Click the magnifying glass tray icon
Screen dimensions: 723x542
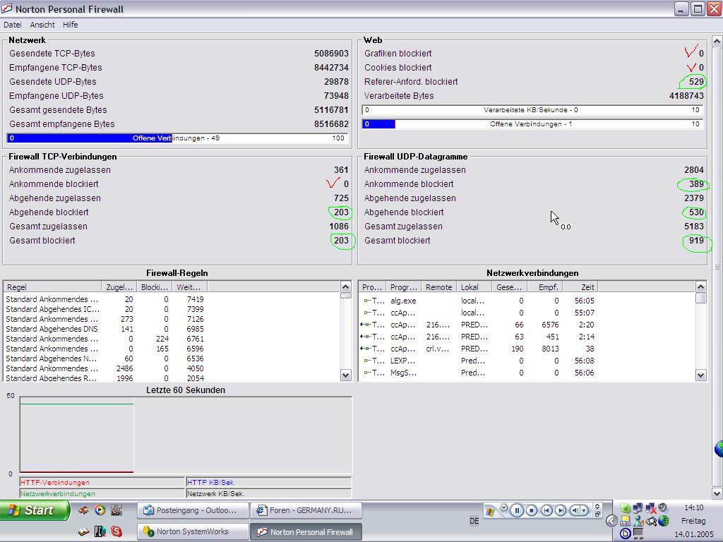[x=651, y=522]
